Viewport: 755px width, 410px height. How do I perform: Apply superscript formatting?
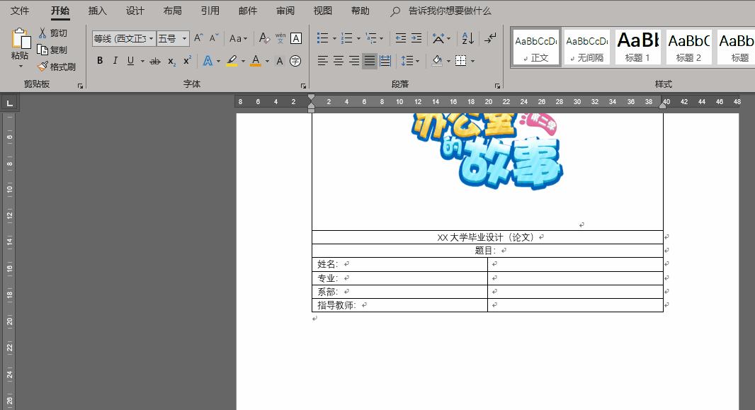[186, 61]
